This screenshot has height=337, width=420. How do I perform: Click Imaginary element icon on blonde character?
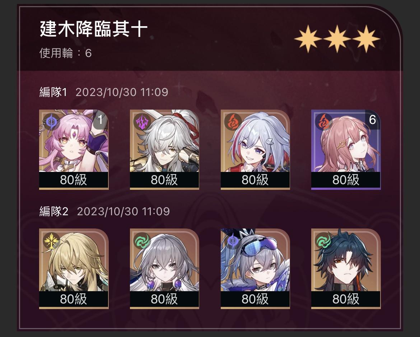[51, 241]
